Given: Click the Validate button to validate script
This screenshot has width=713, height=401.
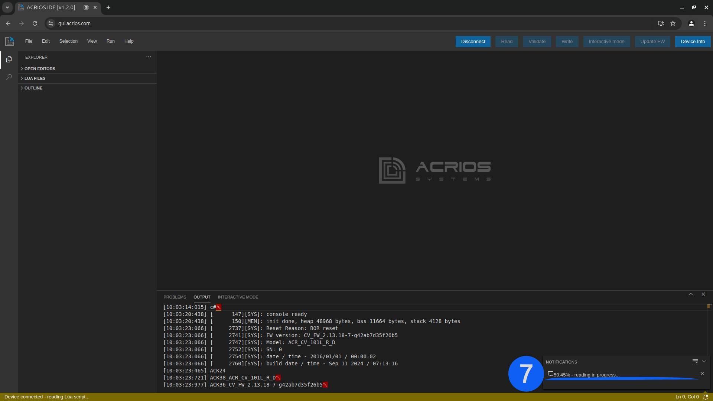Looking at the screenshot, I should (537, 41).
